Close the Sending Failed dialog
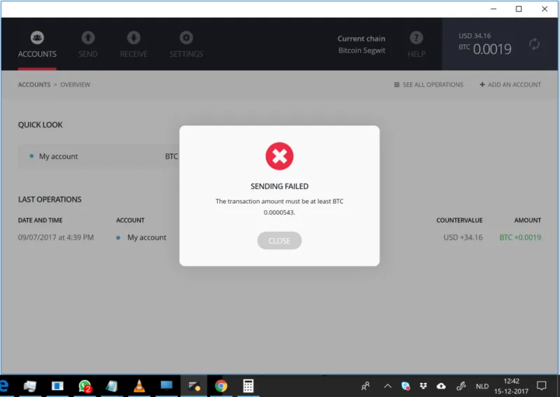 [x=279, y=240]
